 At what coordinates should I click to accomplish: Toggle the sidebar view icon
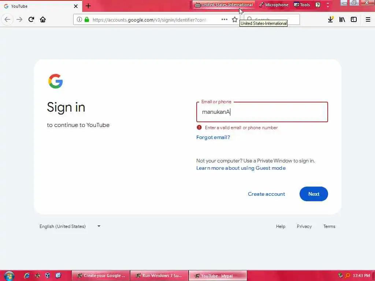pyautogui.click(x=354, y=19)
